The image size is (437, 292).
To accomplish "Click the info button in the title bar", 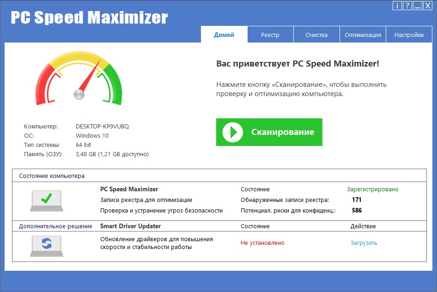I will tap(397, 6).
